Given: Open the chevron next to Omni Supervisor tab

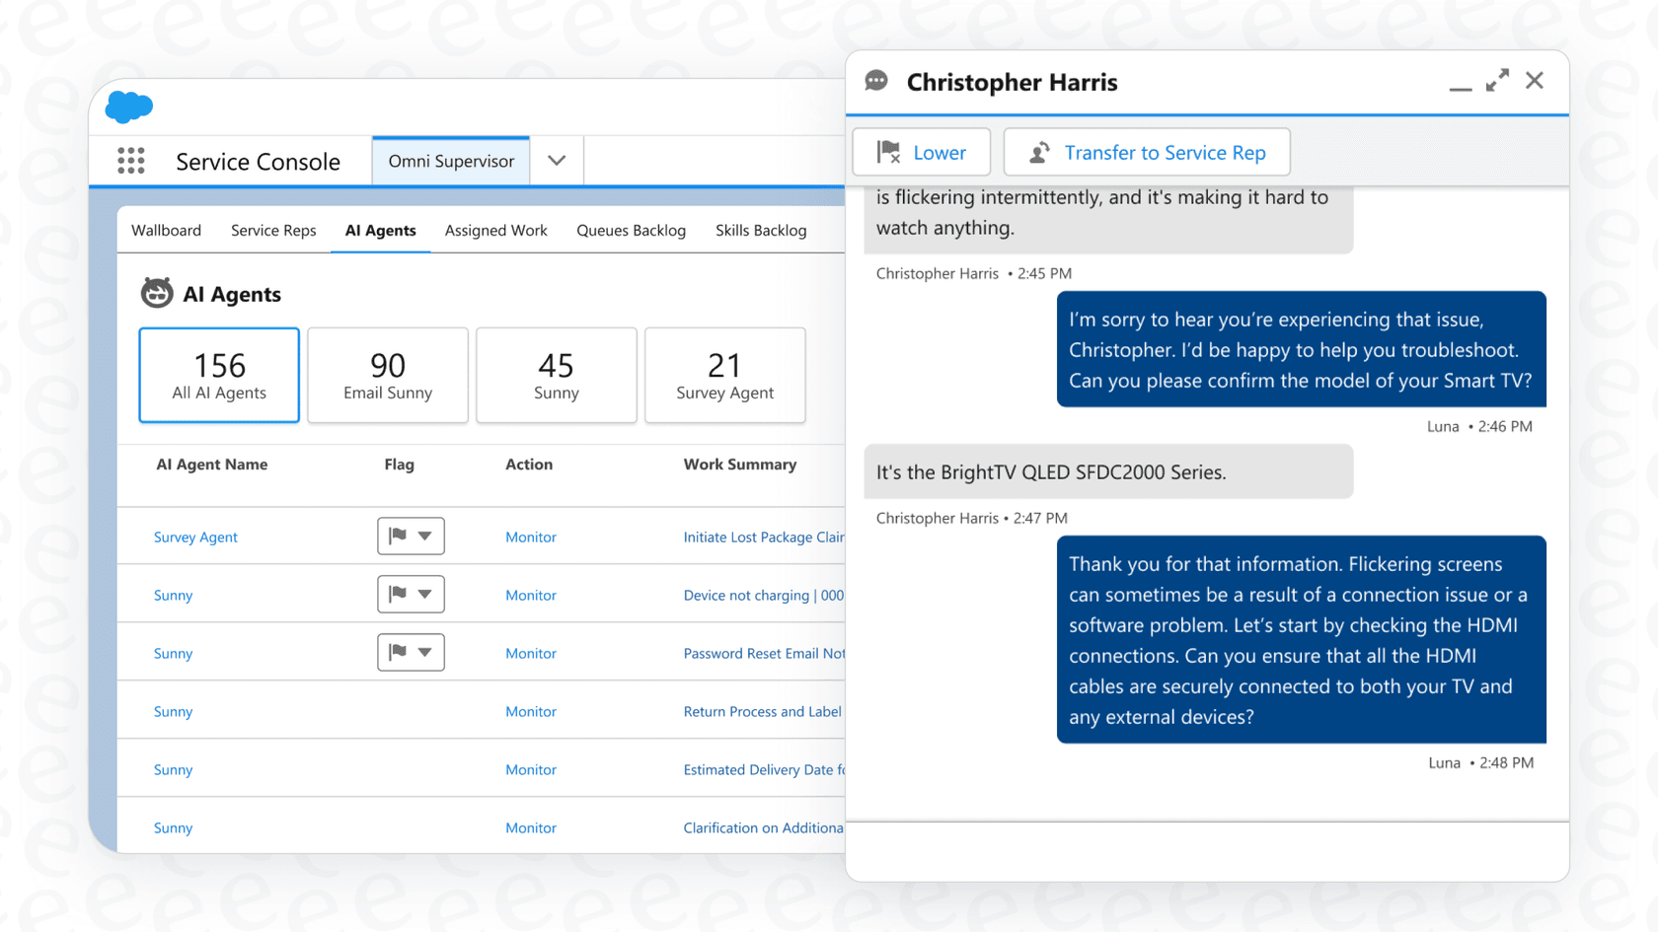Looking at the screenshot, I should [557, 160].
